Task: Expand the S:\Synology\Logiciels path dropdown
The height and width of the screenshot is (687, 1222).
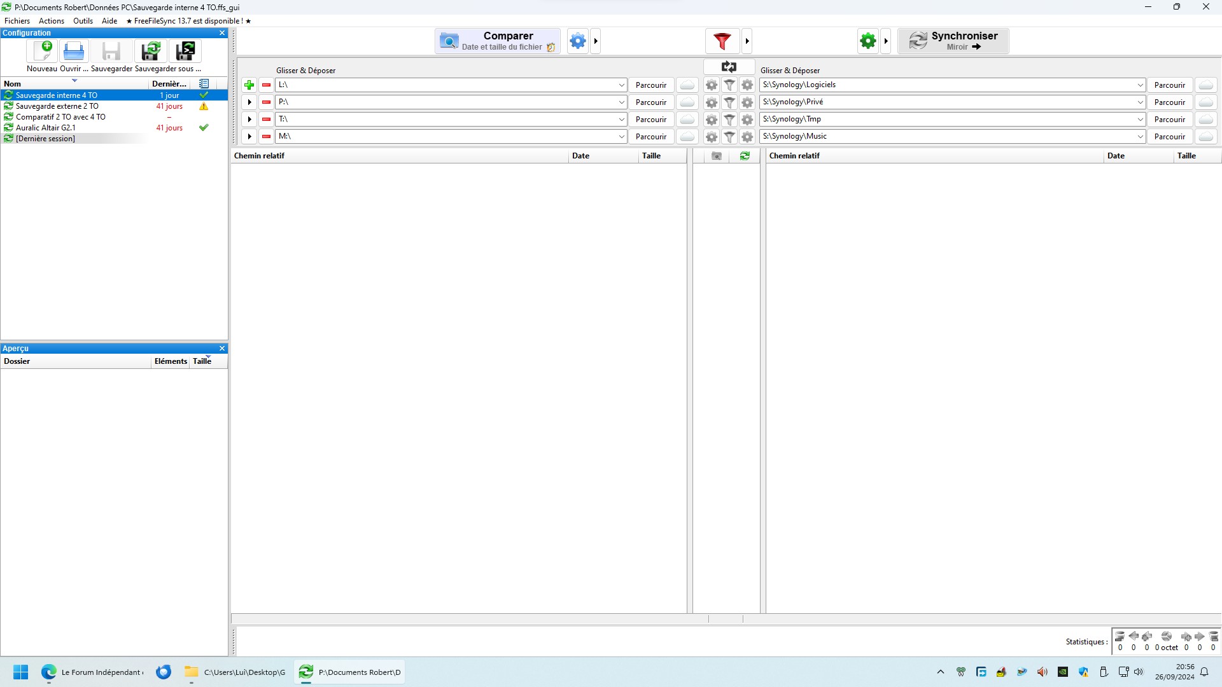Action: click(x=1140, y=85)
